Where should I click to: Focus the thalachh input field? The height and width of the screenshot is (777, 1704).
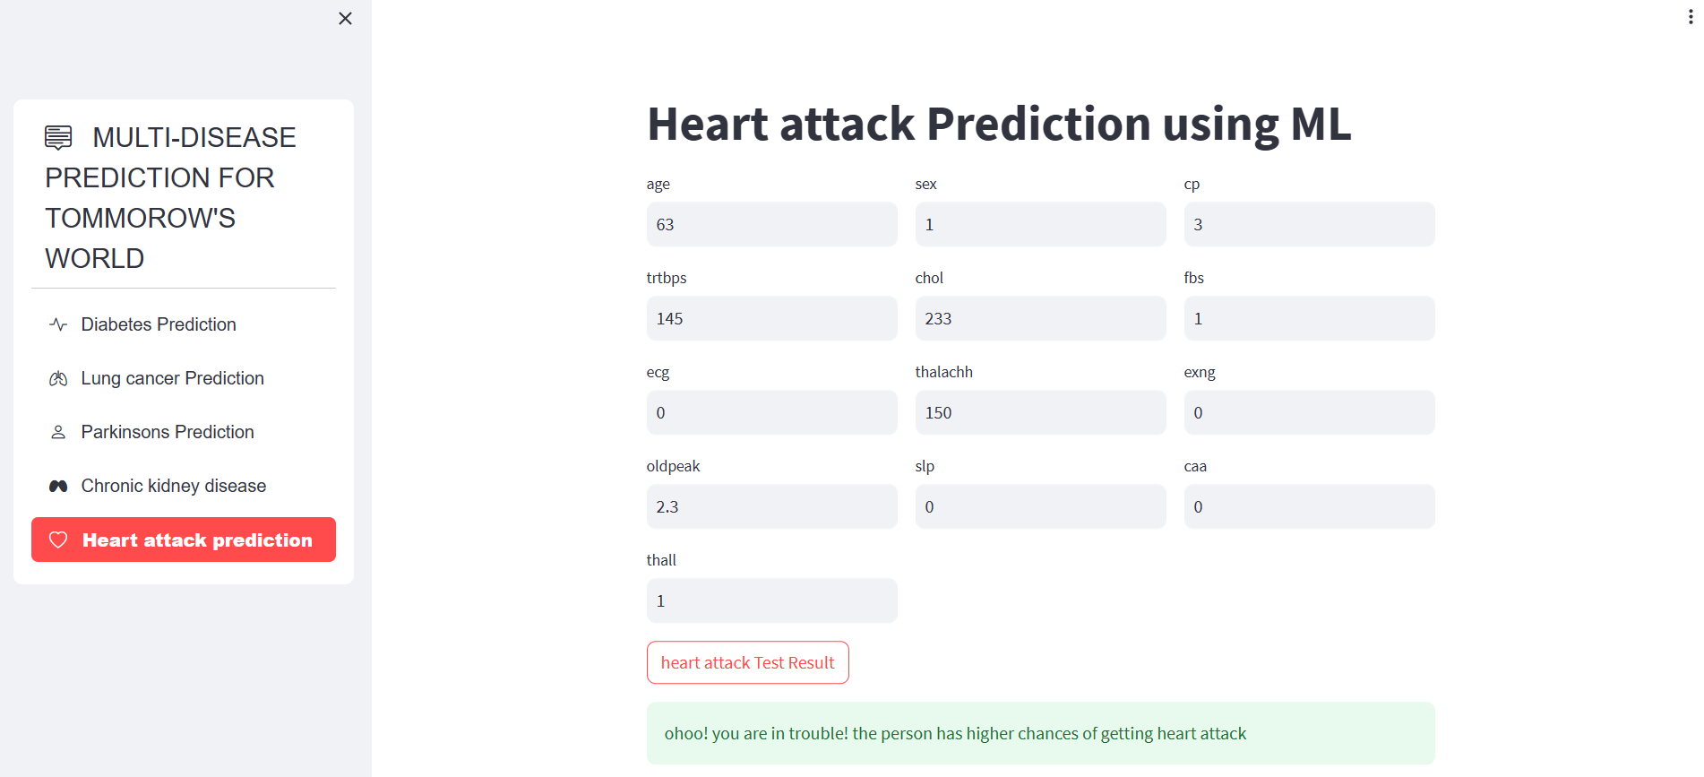point(1040,412)
